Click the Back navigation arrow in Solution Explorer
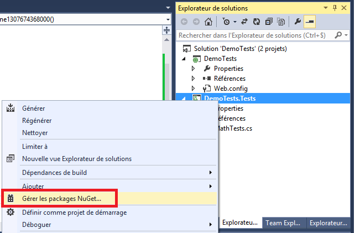The height and width of the screenshot is (233, 355). [184, 22]
